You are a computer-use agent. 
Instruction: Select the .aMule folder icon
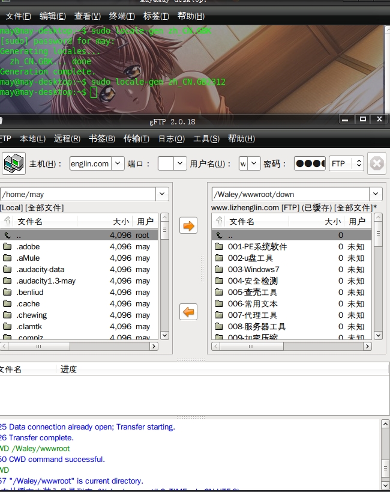tap(7, 258)
